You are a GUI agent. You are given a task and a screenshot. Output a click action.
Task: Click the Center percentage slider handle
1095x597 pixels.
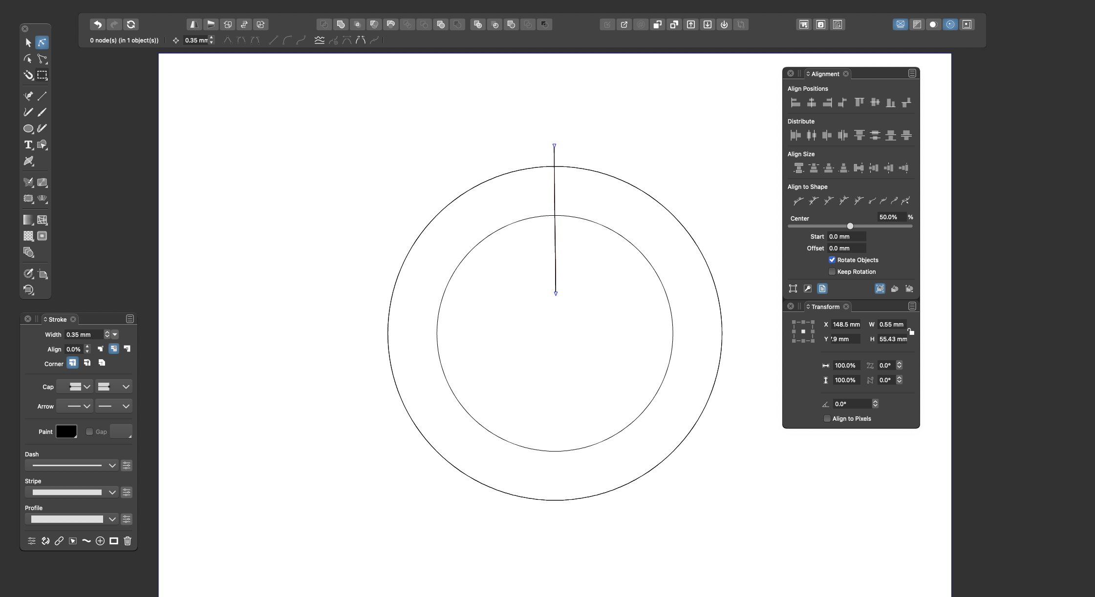click(850, 226)
